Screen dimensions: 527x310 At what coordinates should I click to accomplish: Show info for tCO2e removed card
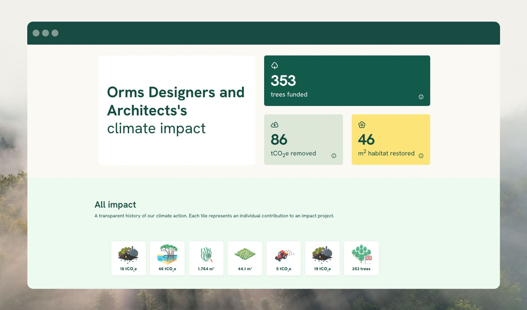pos(334,156)
